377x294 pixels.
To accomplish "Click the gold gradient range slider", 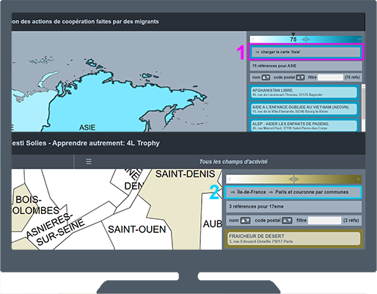I will pyautogui.click(x=293, y=179).
